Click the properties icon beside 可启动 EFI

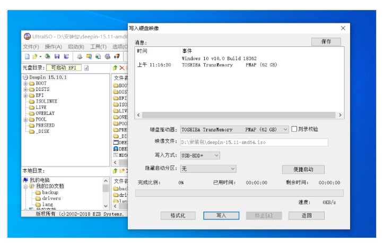tap(87, 68)
